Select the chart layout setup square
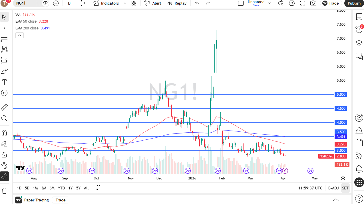This screenshot has width=364, height=204. [241, 3]
